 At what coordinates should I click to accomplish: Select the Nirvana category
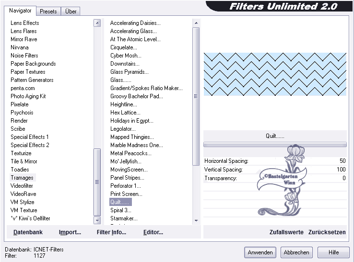(19, 47)
